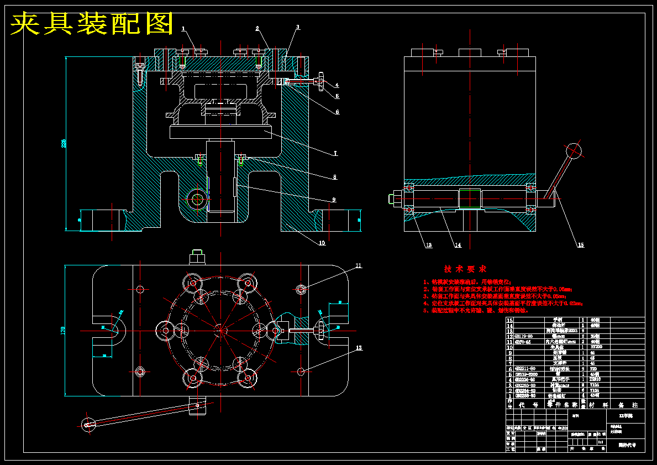Click callout number 15 near the handle lever

tap(580, 245)
